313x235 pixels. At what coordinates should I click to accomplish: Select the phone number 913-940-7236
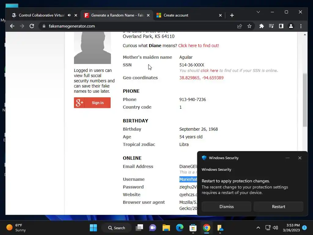click(x=193, y=99)
